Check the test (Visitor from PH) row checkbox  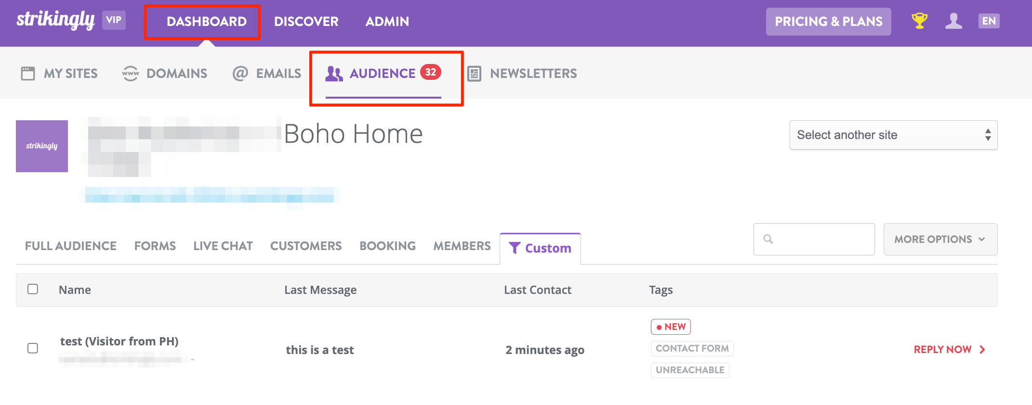pyautogui.click(x=33, y=348)
